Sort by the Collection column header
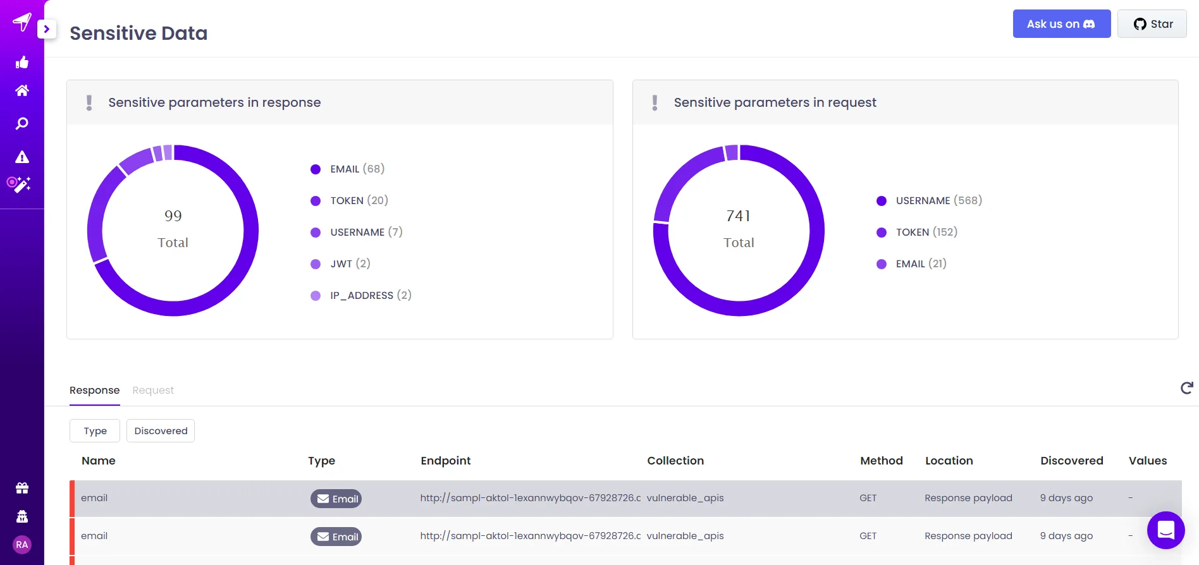1199x565 pixels. (x=675, y=461)
